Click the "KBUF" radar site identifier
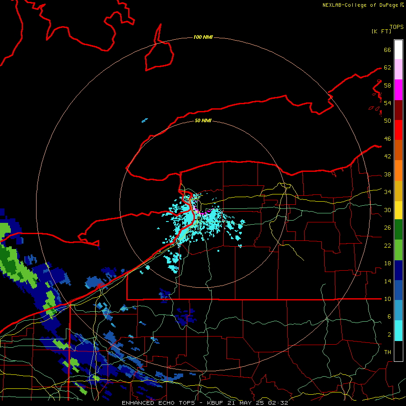This screenshot has width=406, height=406. pyautogui.click(x=215, y=403)
